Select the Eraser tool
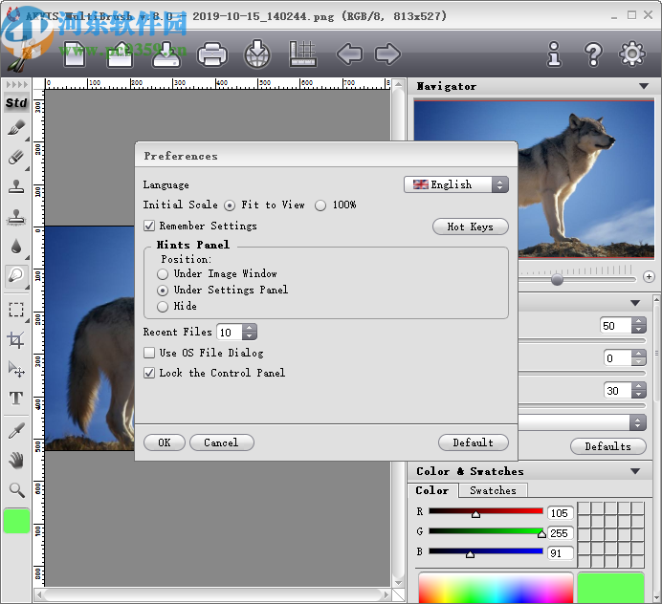 click(16, 158)
